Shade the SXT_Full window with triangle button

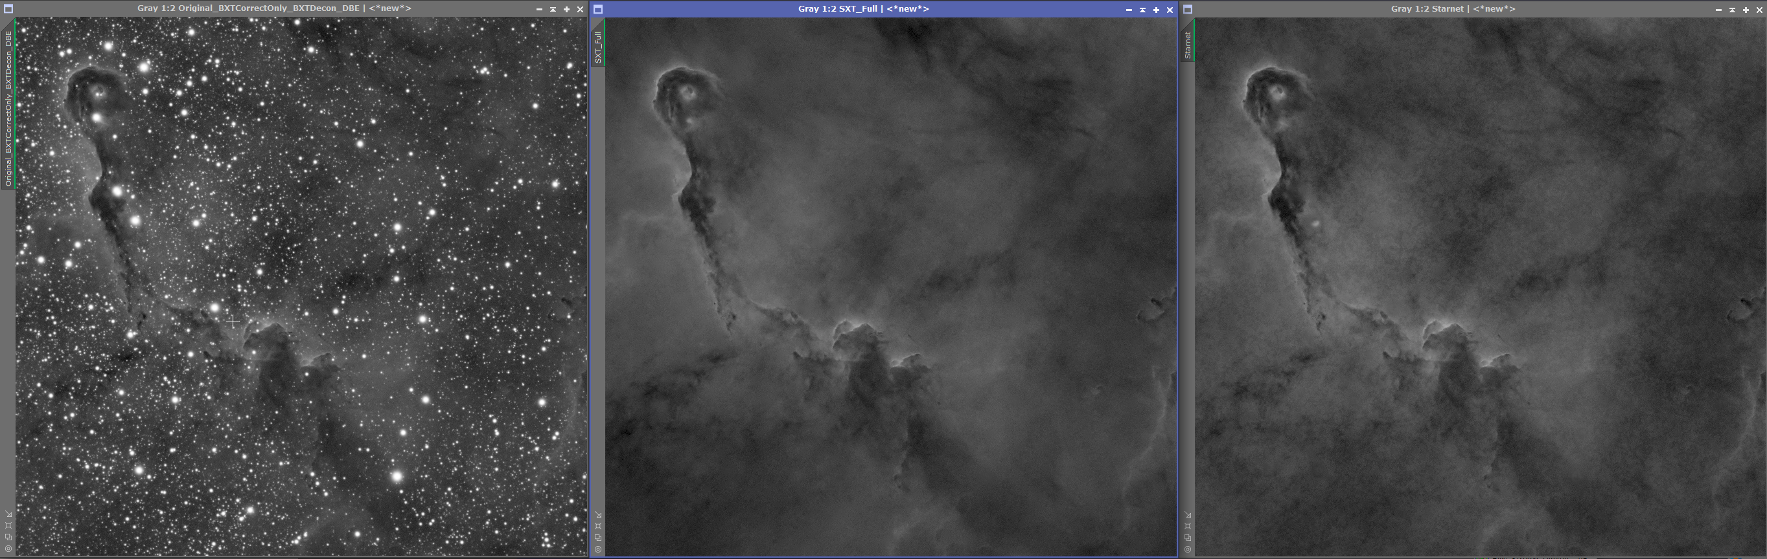coord(1143,10)
